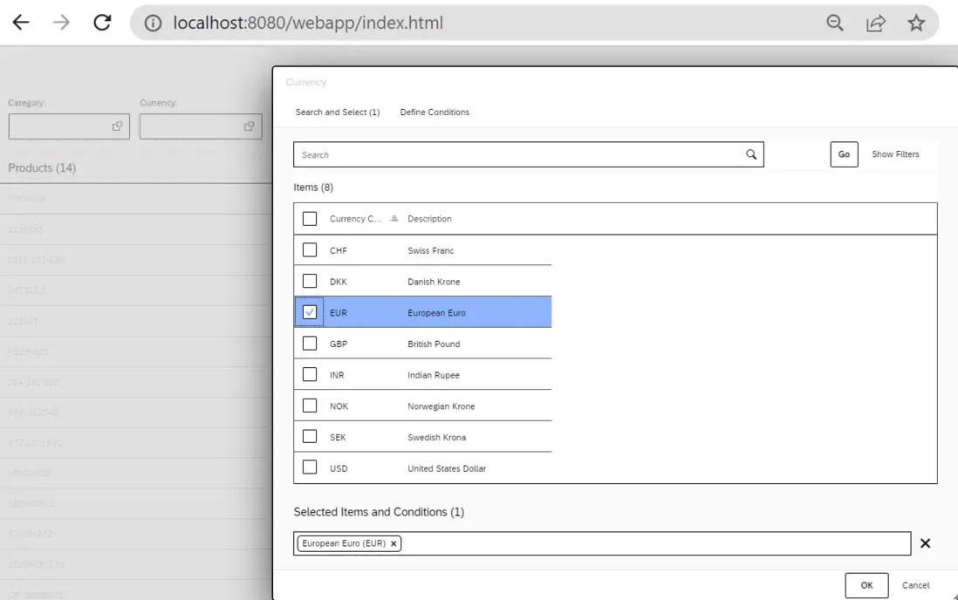Click the site information icon
This screenshot has width=958, height=600.
(152, 24)
